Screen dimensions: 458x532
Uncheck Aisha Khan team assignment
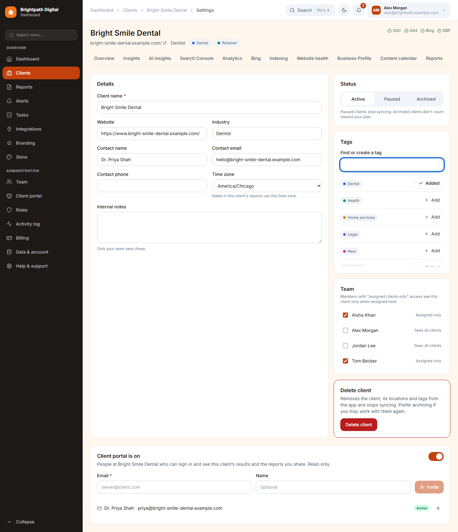pyautogui.click(x=345, y=315)
